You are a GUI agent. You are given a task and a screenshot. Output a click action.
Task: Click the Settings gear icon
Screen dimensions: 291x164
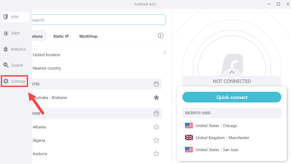point(6,81)
